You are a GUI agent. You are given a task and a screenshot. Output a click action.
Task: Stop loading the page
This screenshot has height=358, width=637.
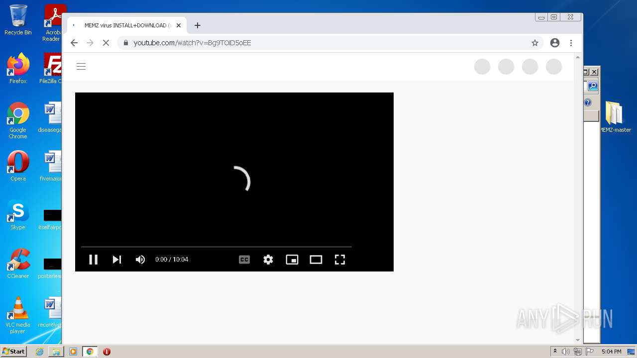[x=106, y=43]
